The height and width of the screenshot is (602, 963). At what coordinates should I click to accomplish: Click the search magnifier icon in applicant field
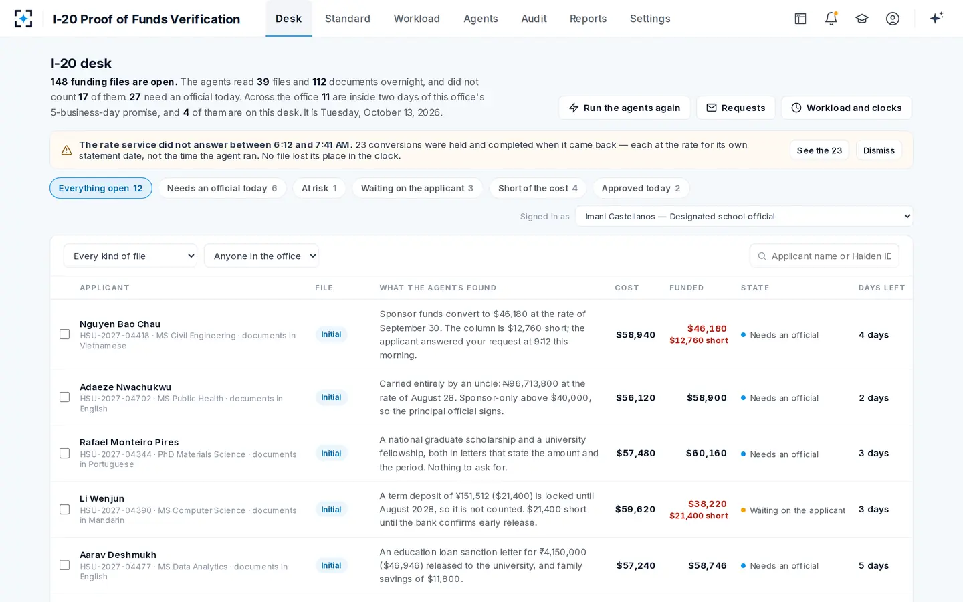(762, 256)
